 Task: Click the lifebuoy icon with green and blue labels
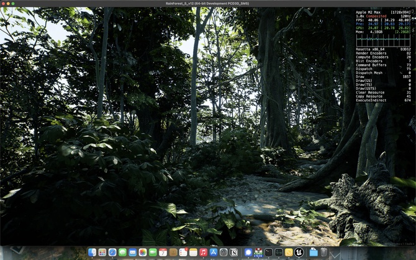point(258,253)
